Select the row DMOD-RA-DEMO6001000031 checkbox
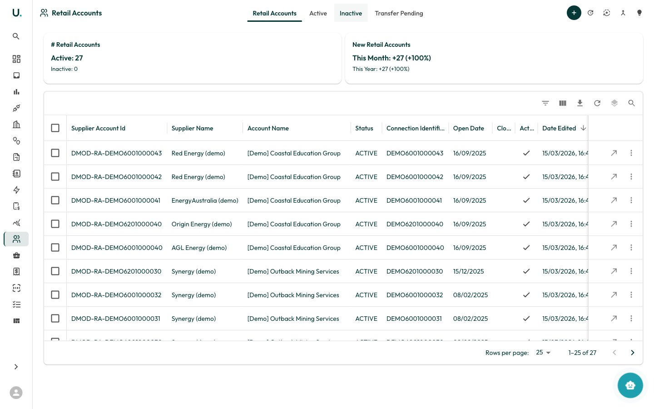The height and width of the screenshot is (409, 654). point(55,319)
